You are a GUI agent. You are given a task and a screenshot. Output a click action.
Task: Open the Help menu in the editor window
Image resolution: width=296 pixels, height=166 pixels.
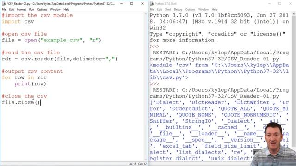[x=66, y=9]
